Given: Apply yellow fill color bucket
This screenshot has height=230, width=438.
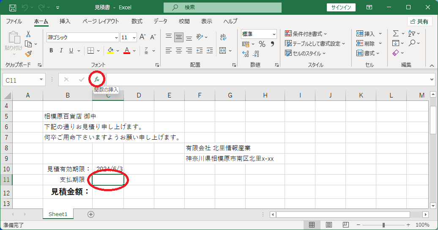Looking at the screenshot, I should coord(111,51).
